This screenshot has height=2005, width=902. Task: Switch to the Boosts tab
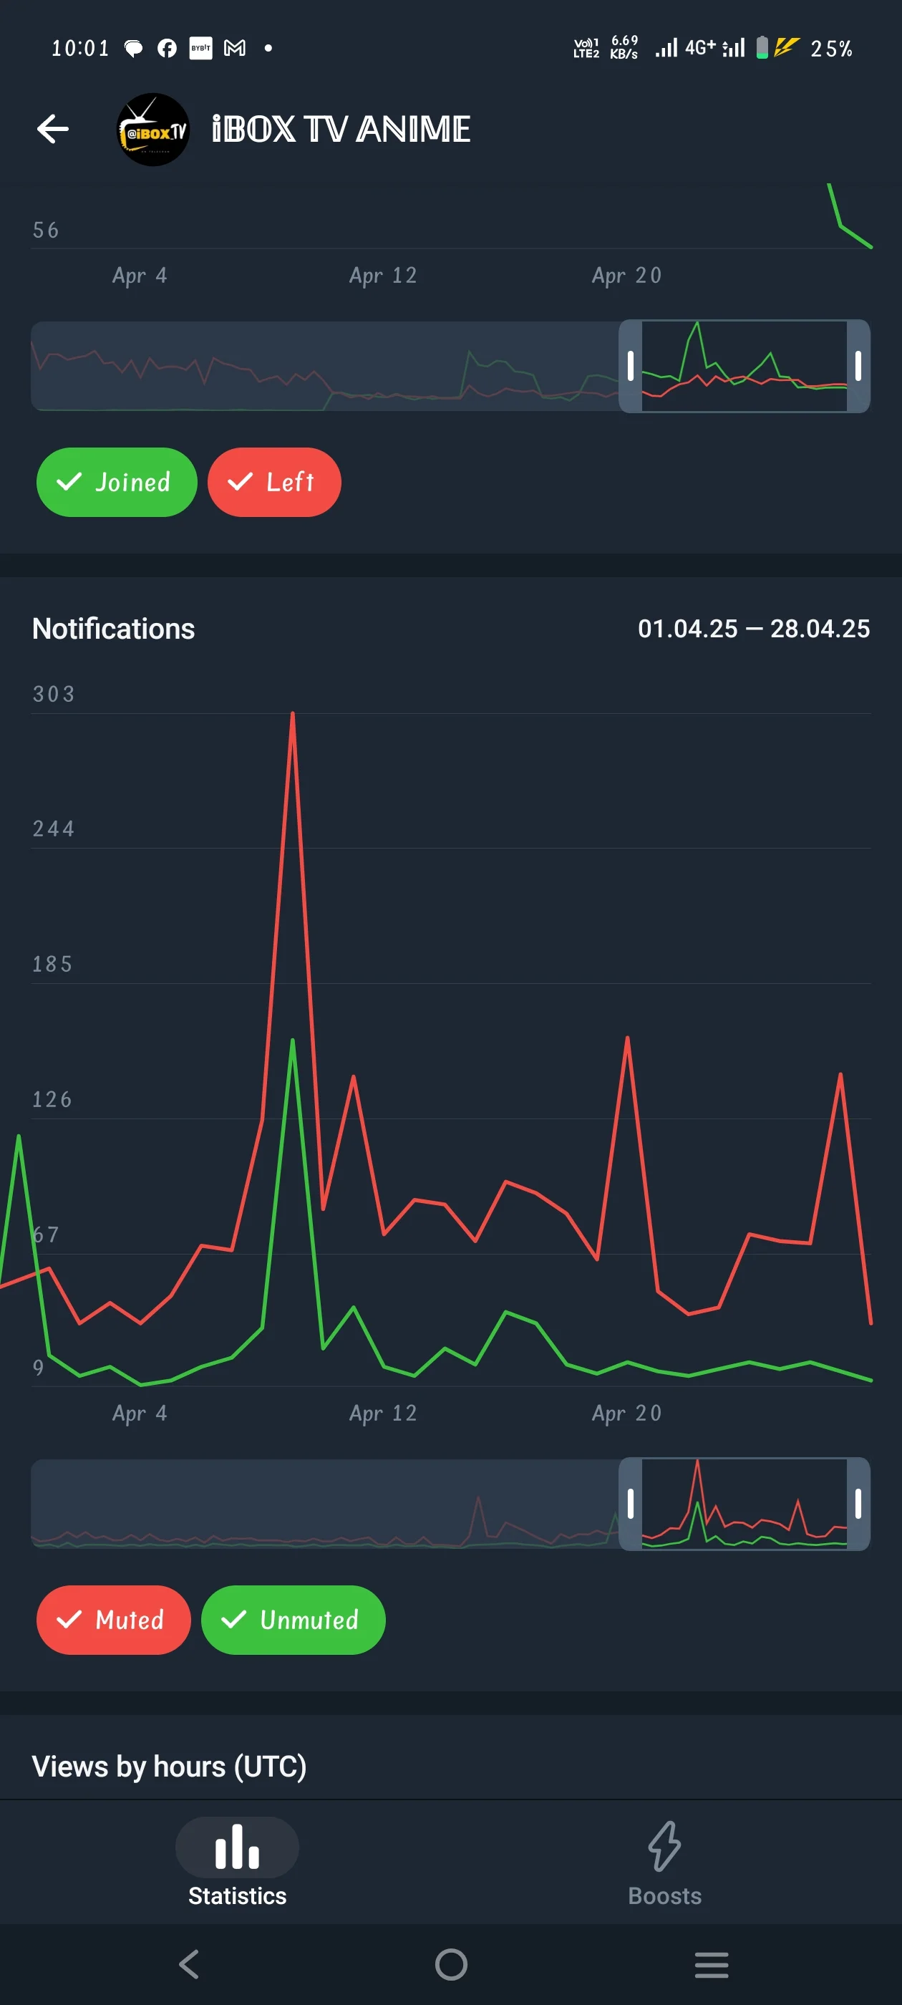point(664,1864)
